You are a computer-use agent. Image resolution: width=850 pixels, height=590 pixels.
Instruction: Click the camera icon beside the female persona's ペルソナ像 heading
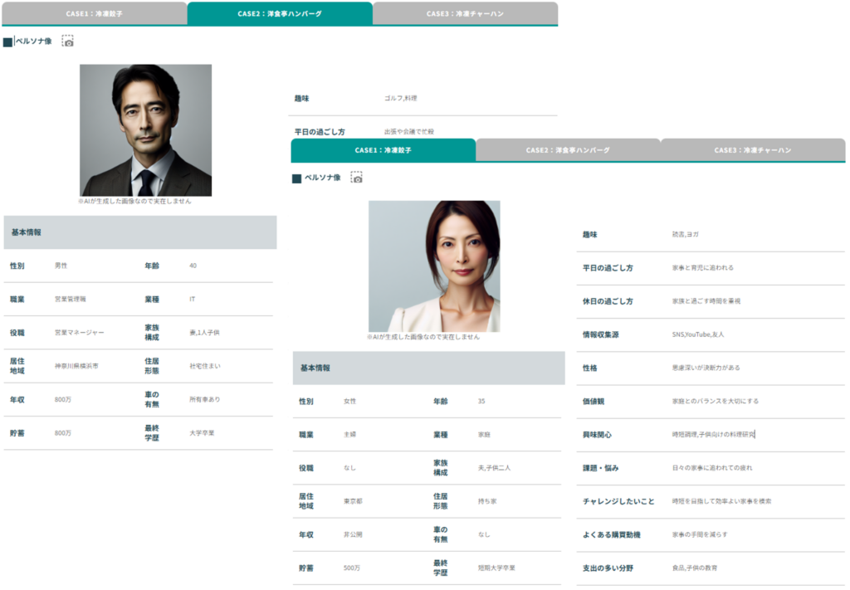[x=357, y=178]
